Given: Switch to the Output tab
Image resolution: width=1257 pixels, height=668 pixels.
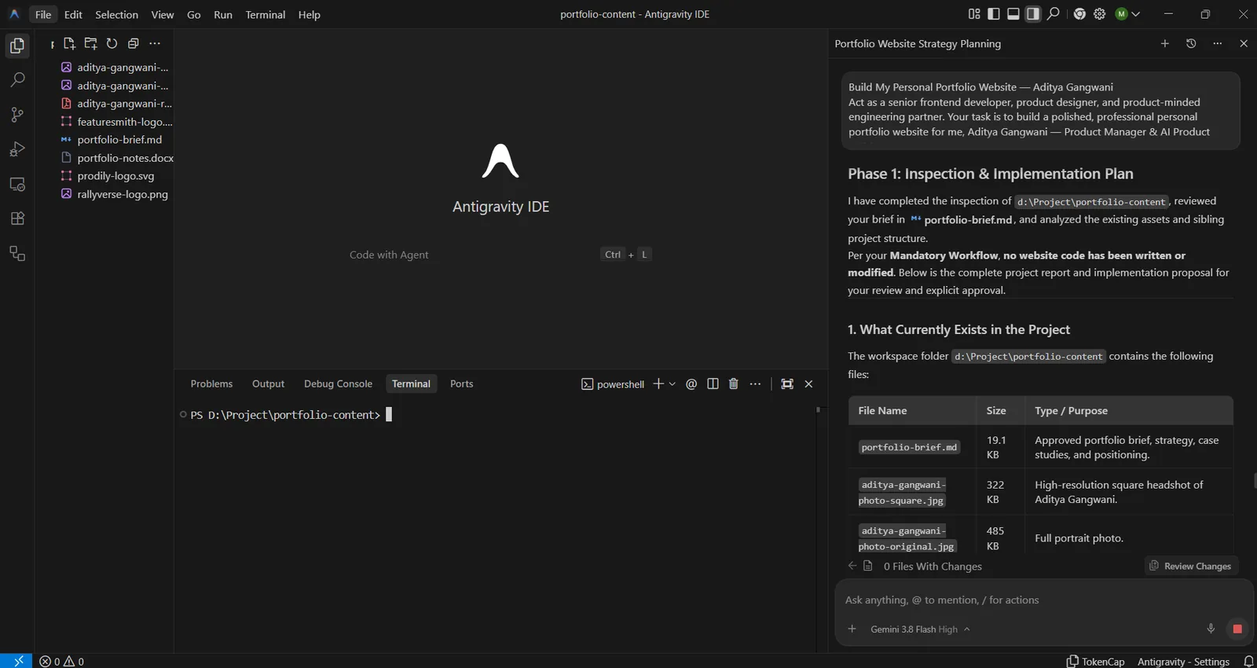Looking at the screenshot, I should click(x=268, y=384).
